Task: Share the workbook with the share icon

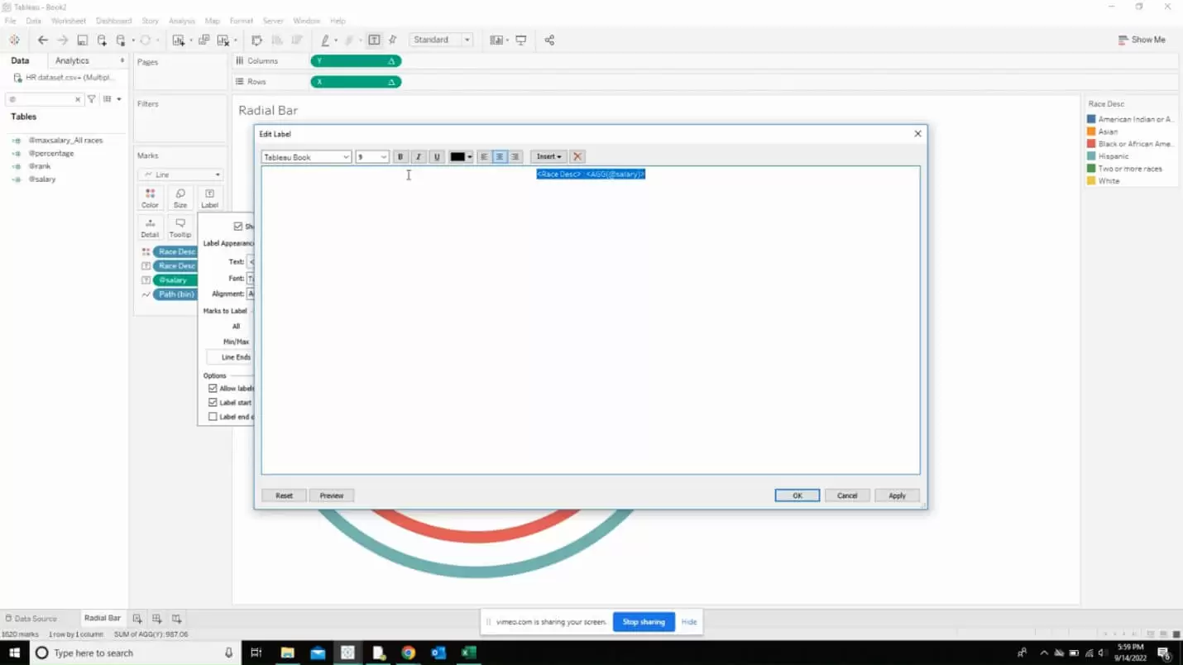Action: tap(549, 40)
